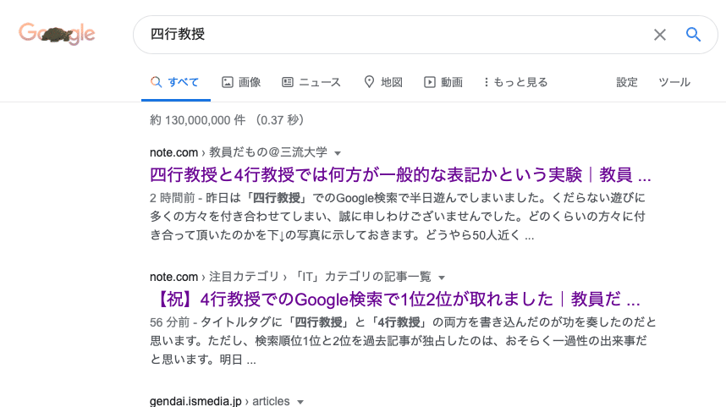The image size is (726, 407).
Task: Click the snippet starting 2 時間前 - 昨日は
Action: tap(397, 217)
